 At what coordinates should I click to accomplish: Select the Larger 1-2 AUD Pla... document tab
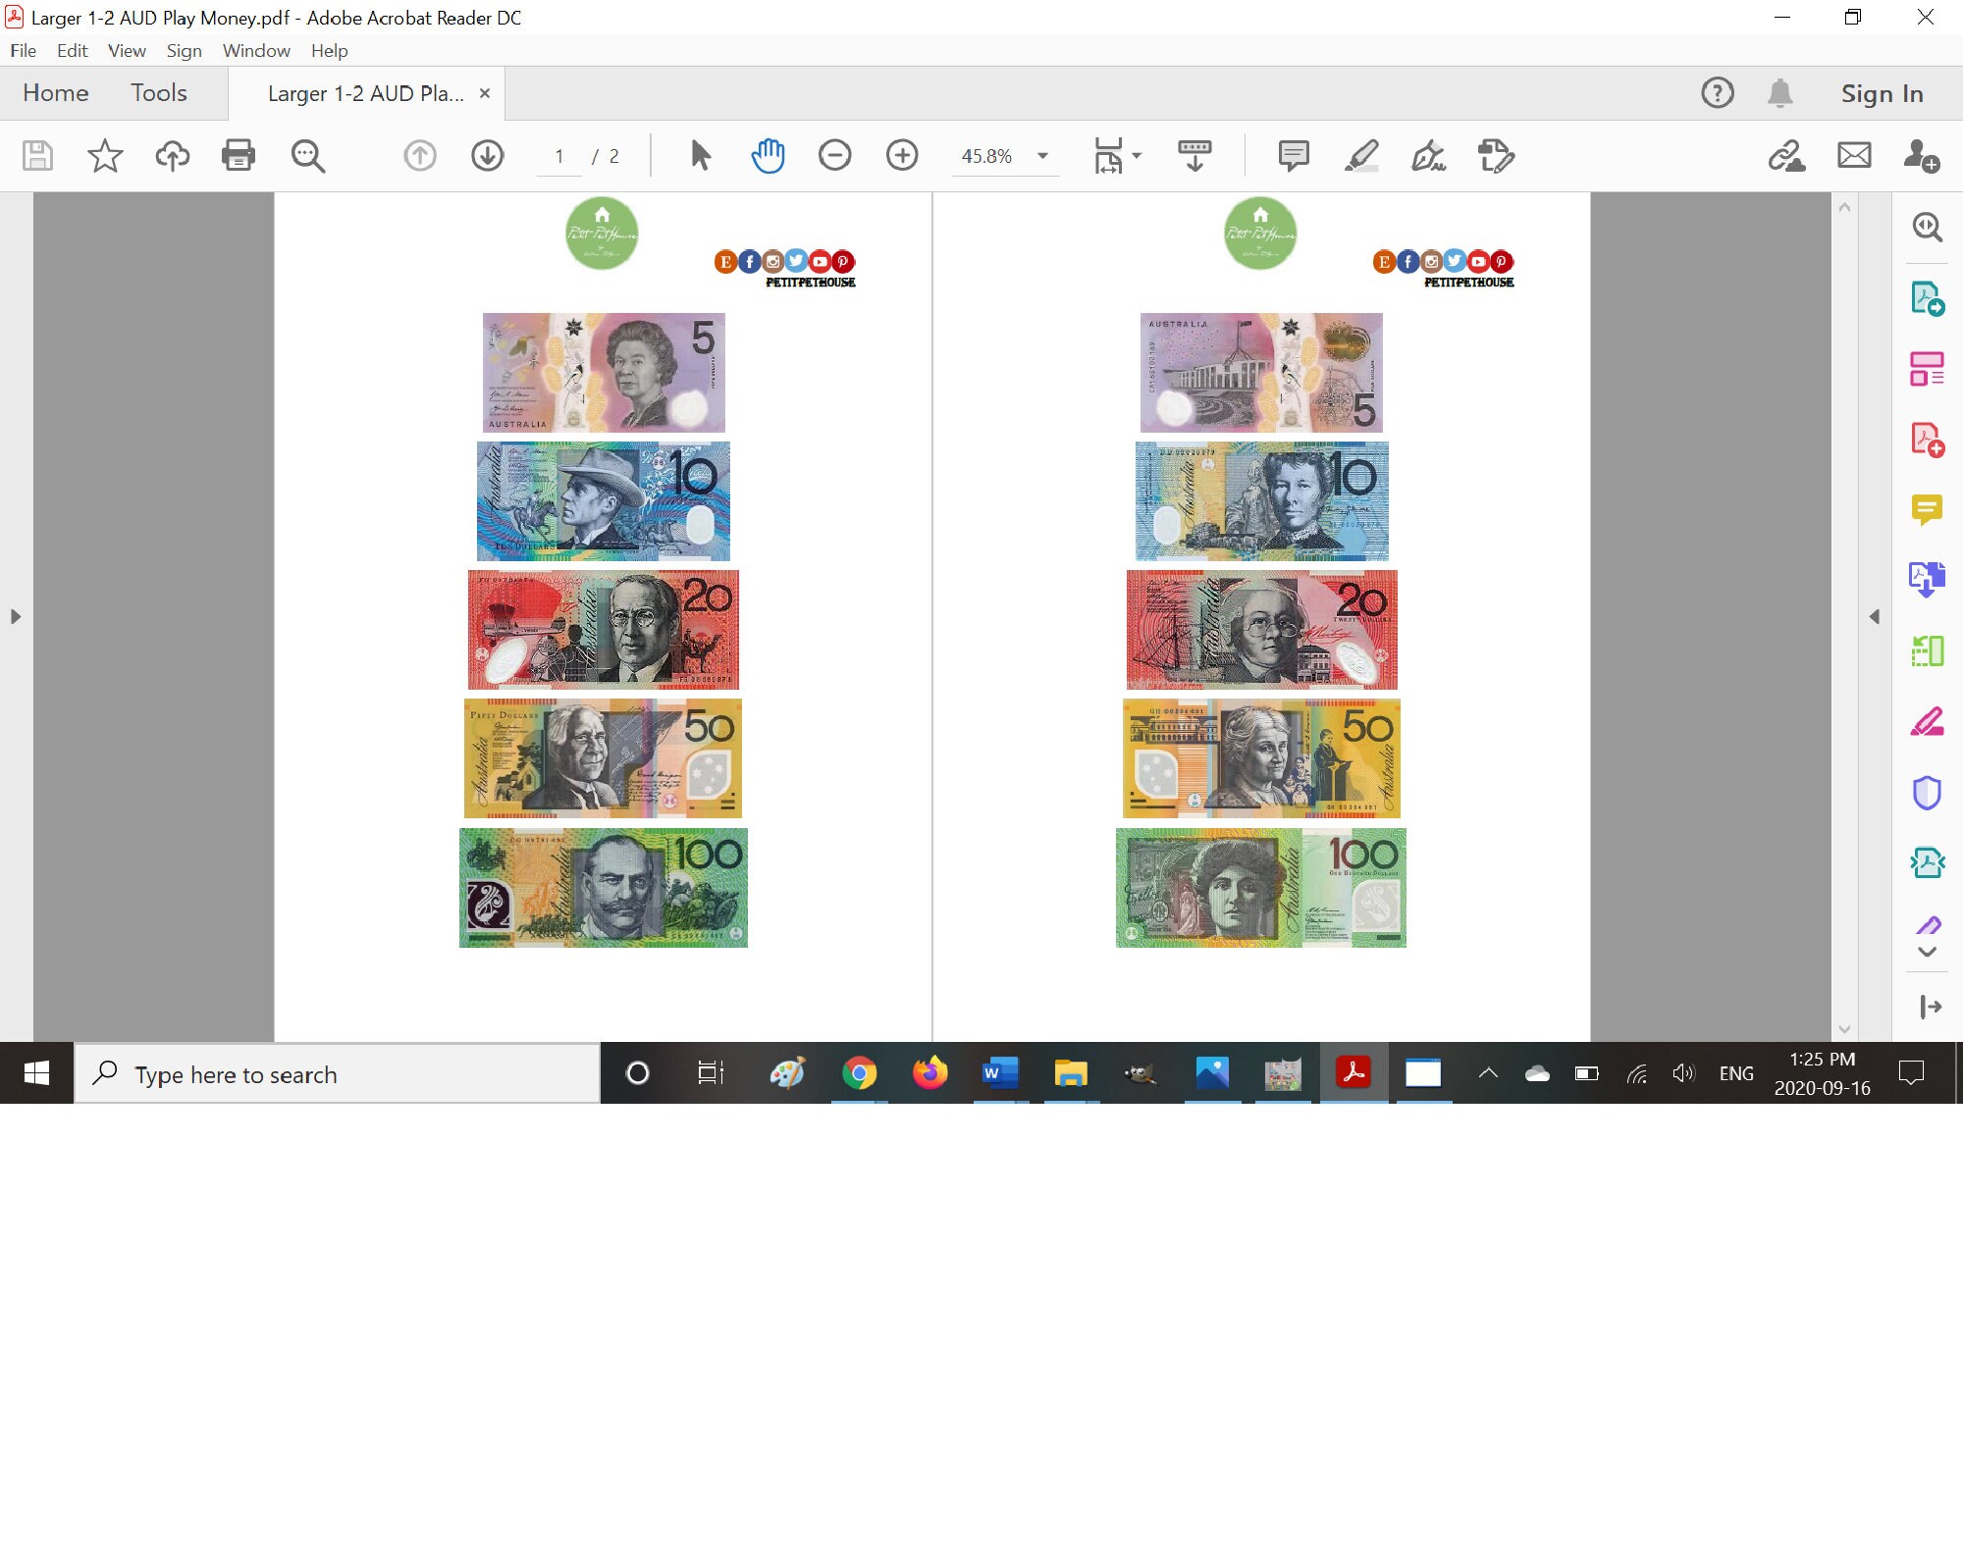pyautogui.click(x=365, y=93)
